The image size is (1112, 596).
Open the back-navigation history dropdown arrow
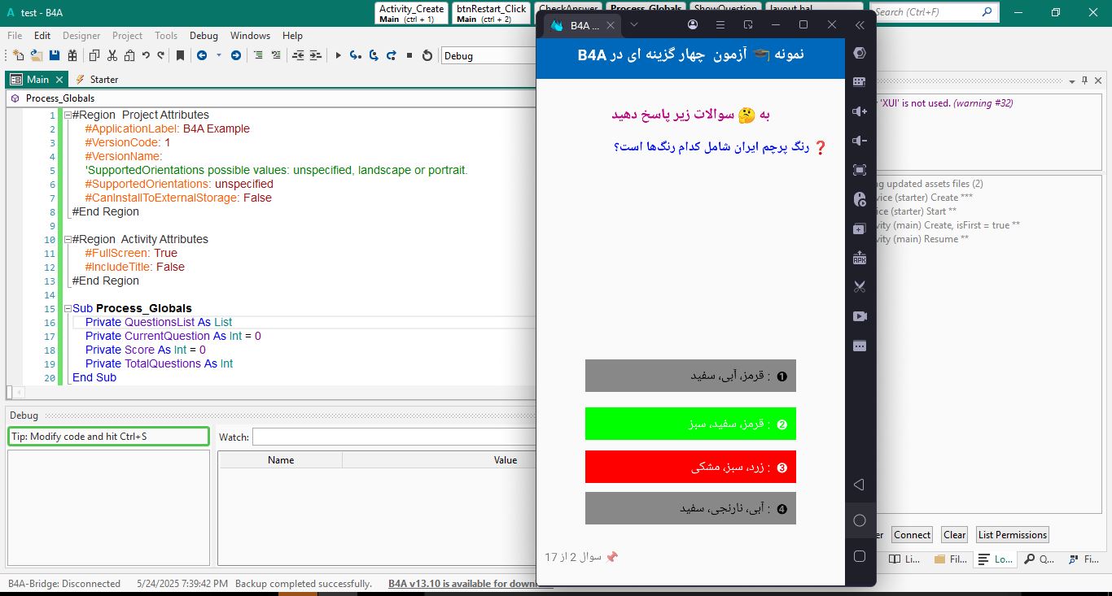click(x=218, y=55)
